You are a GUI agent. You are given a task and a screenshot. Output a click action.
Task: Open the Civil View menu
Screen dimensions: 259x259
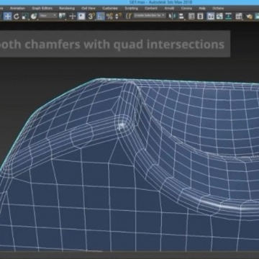[x=88, y=8]
